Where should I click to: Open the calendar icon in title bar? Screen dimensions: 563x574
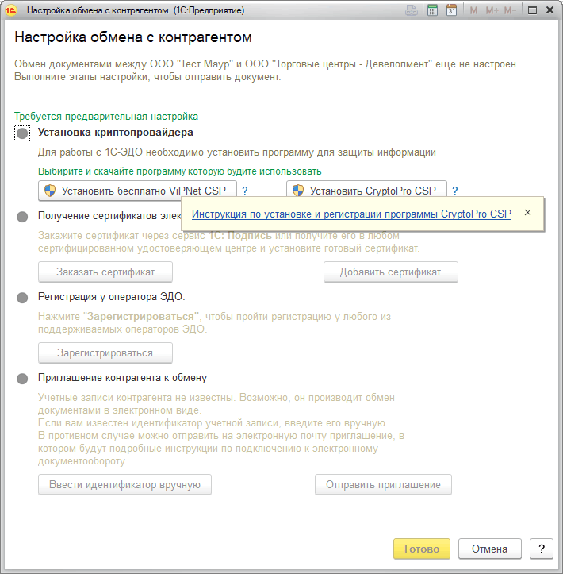[x=451, y=10]
